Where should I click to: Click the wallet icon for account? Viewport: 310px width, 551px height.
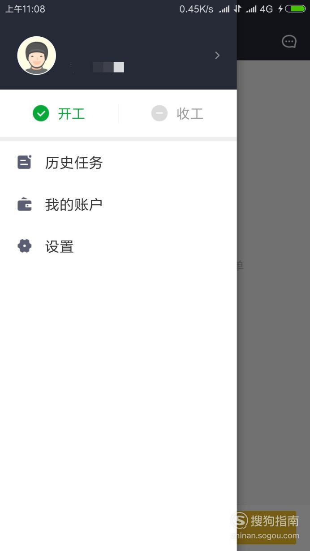click(24, 205)
